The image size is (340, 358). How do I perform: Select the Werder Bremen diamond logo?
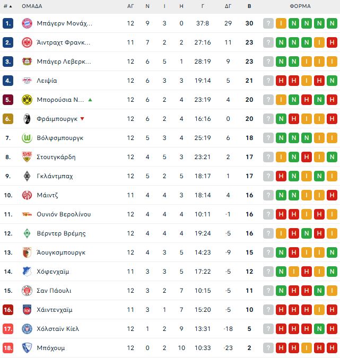(x=27, y=233)
